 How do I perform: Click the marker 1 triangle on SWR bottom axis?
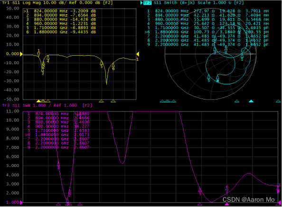pyautogui.click(x=58, y=204)
